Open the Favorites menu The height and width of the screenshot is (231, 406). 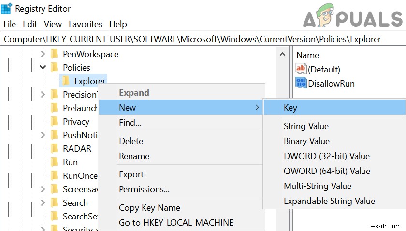86,24
